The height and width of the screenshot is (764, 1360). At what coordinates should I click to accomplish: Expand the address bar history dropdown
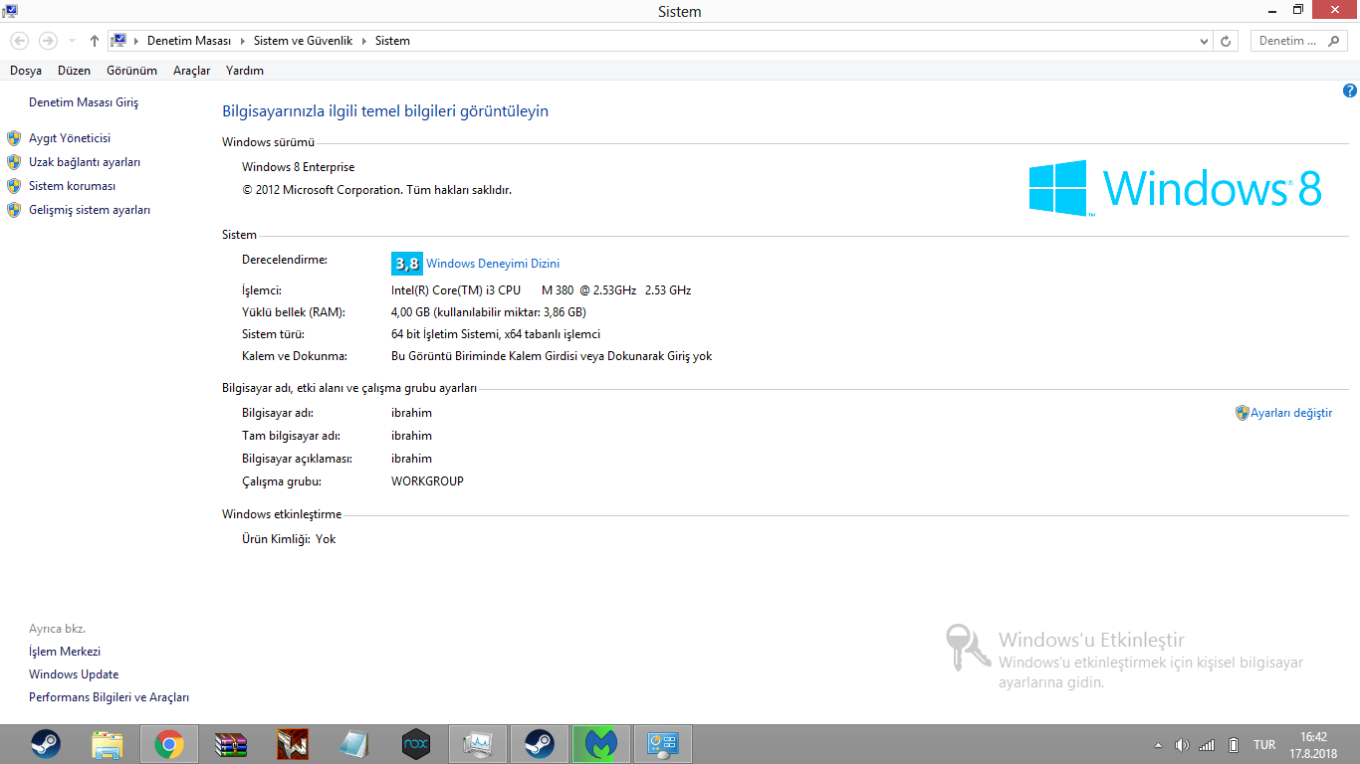pos(1204,41)
